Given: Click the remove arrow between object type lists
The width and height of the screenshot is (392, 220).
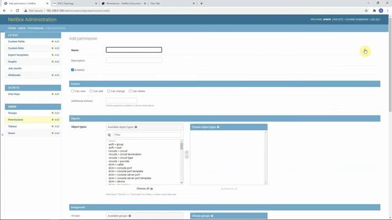Looking at the screenshot, I should 187,157.
